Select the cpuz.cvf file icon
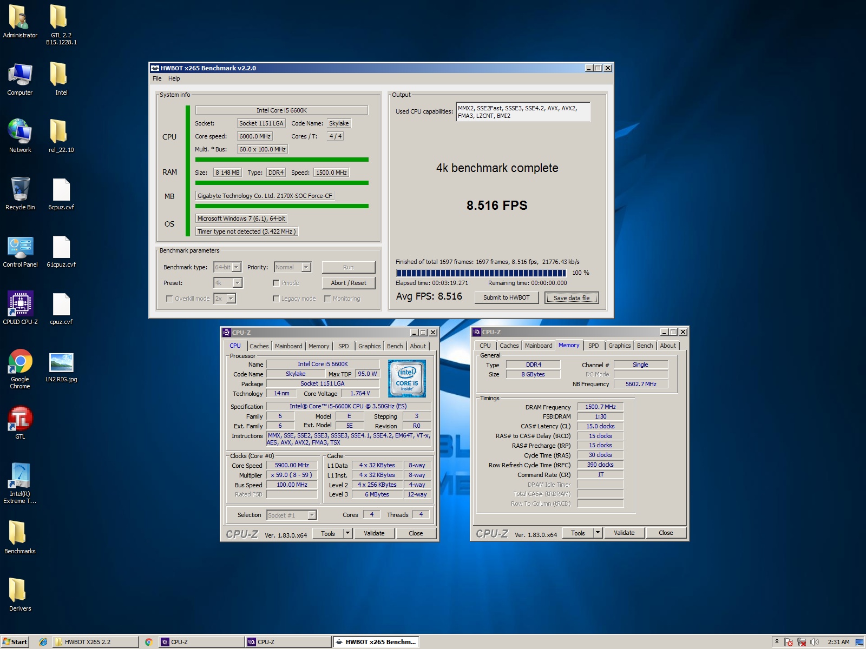866x649 pixels. tap(61, 308)
